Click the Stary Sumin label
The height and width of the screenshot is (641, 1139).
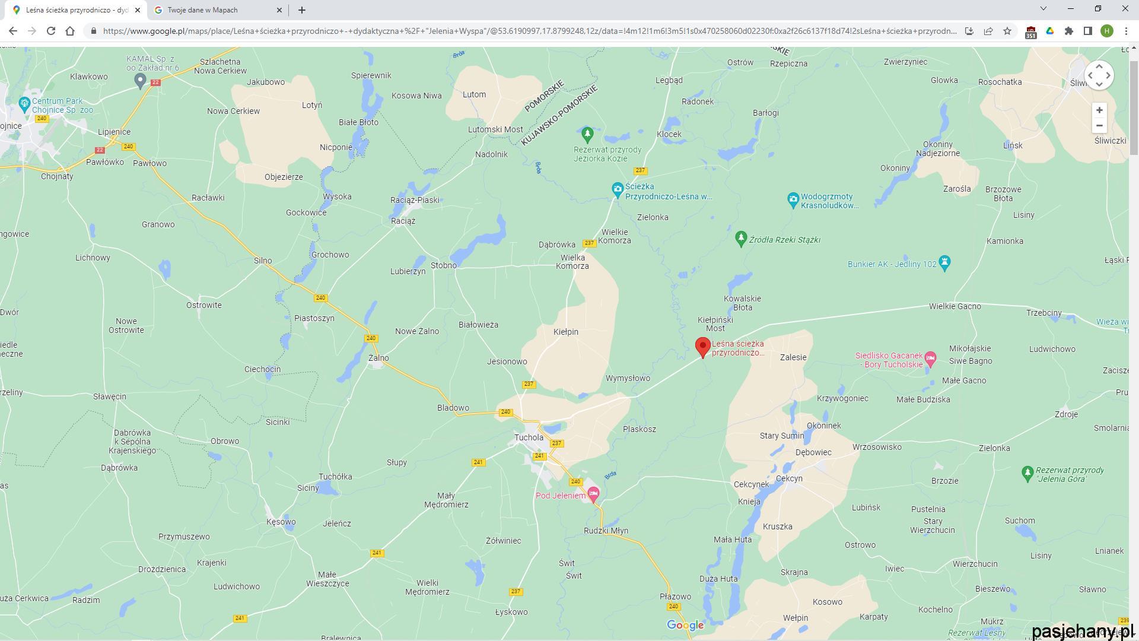coord(782,436)
